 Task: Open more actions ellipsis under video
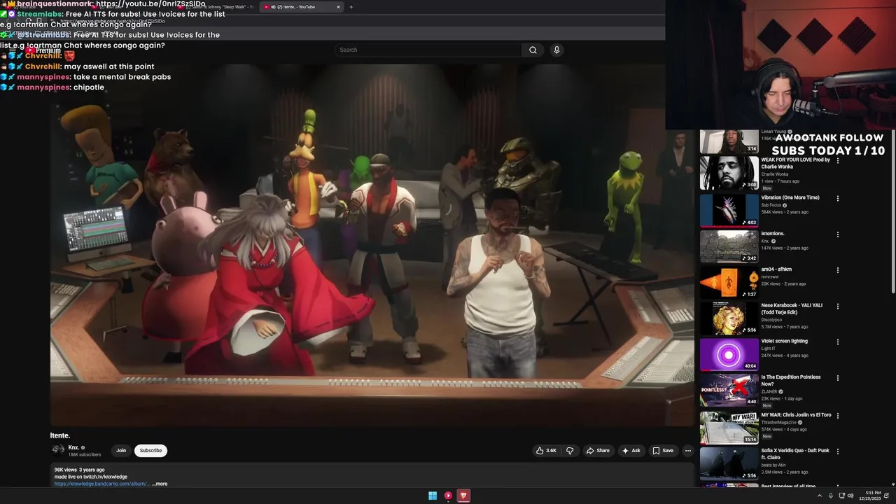pyautogui.click(x=688, y=451)
